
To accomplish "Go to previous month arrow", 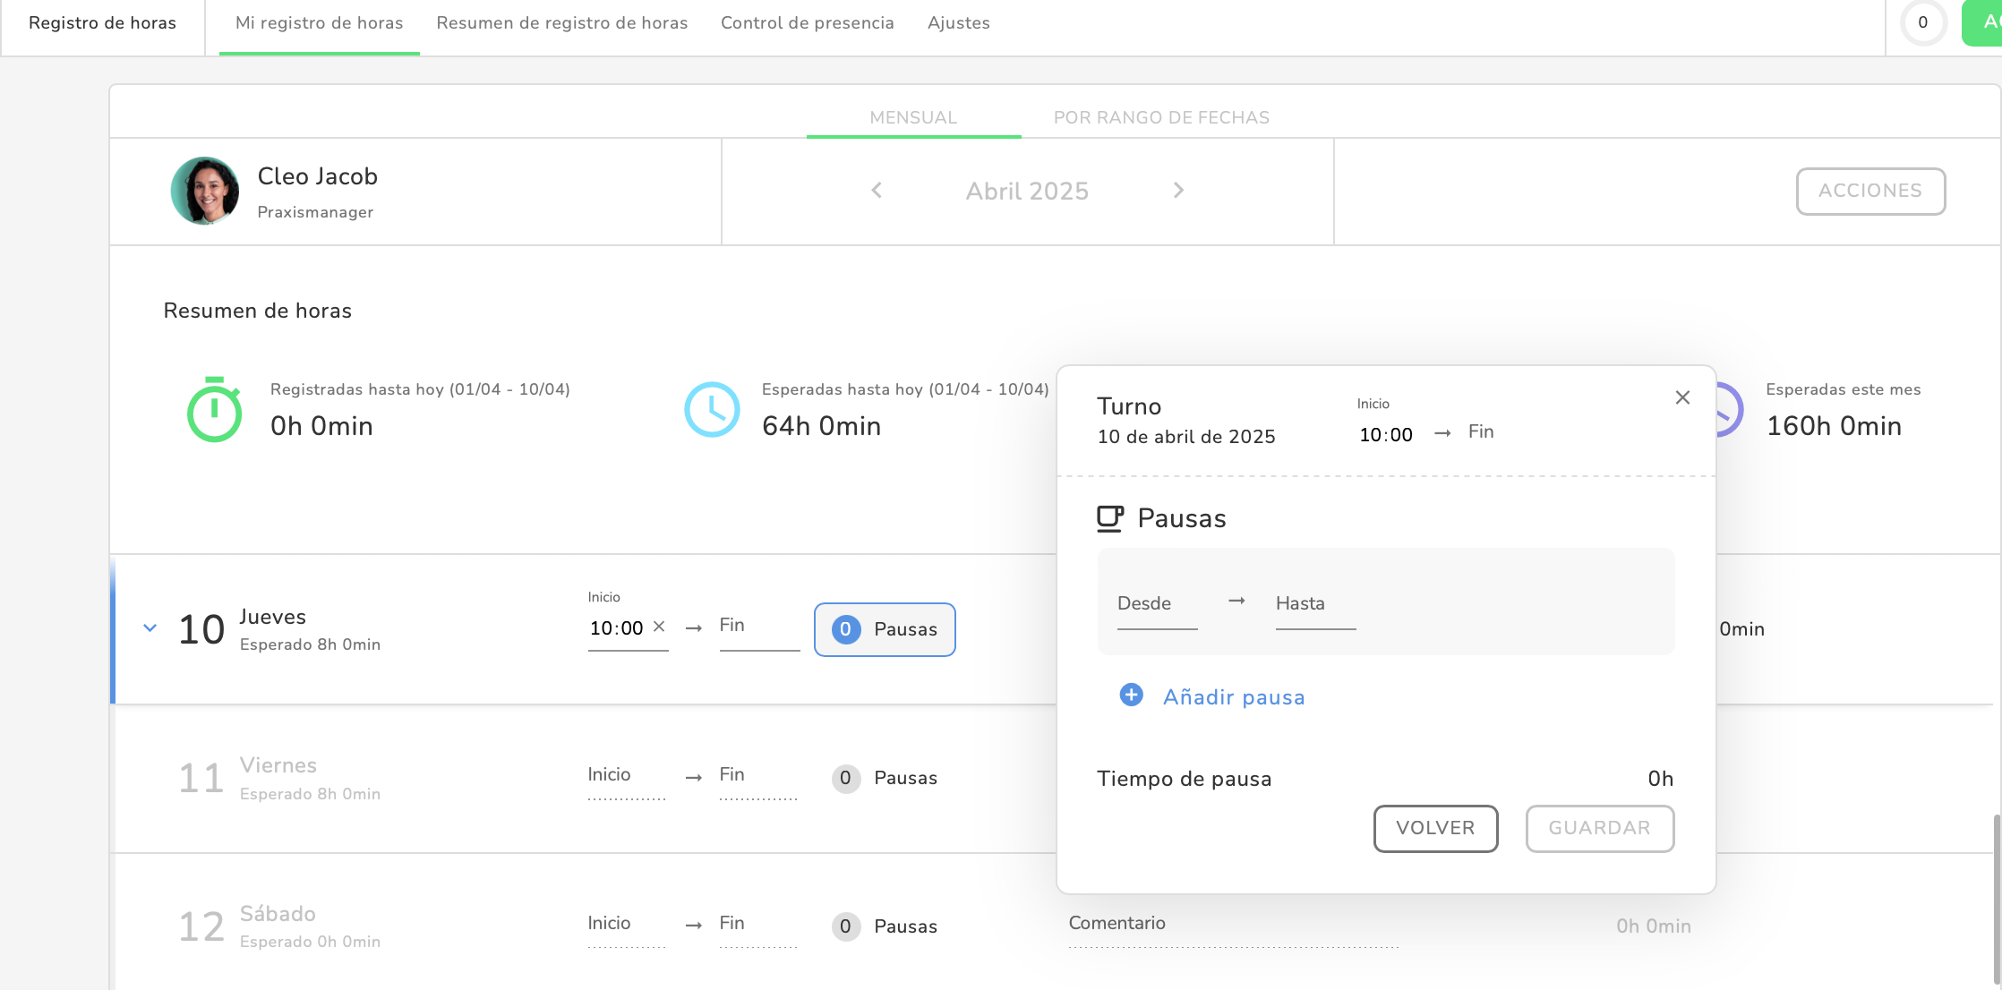I will 877,191.
